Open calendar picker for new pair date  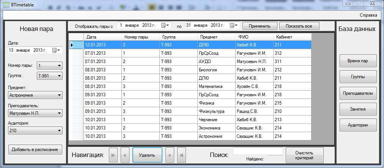pyautogui.click(x=56, y=50)
